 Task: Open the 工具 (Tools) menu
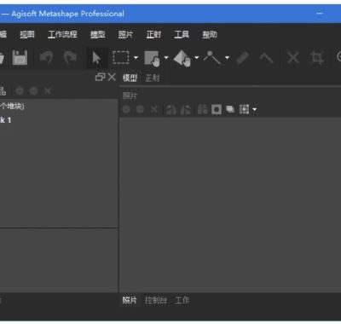(x=182, y=35)
